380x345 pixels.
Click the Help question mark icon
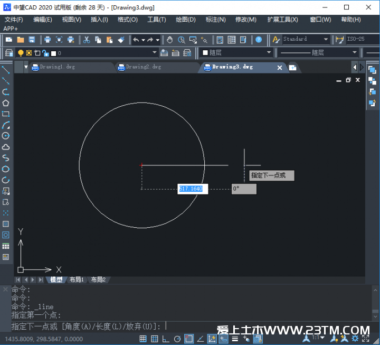259,40
